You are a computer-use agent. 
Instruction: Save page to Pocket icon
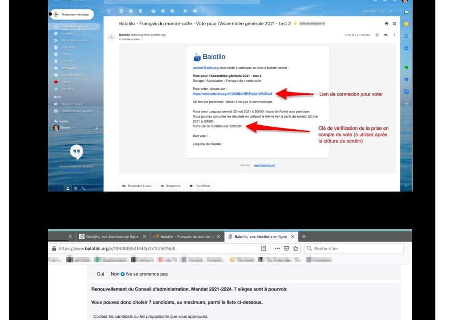(286, 248)
